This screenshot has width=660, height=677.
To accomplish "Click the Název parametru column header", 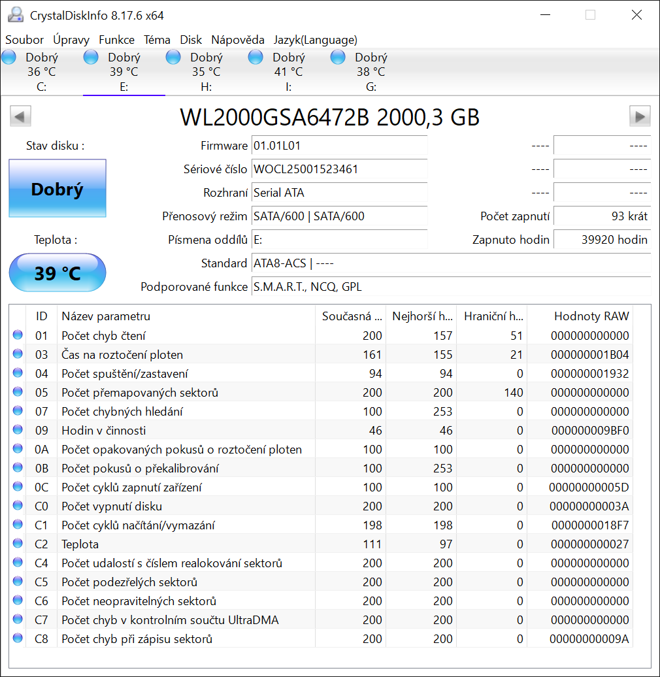I will 106,316.
